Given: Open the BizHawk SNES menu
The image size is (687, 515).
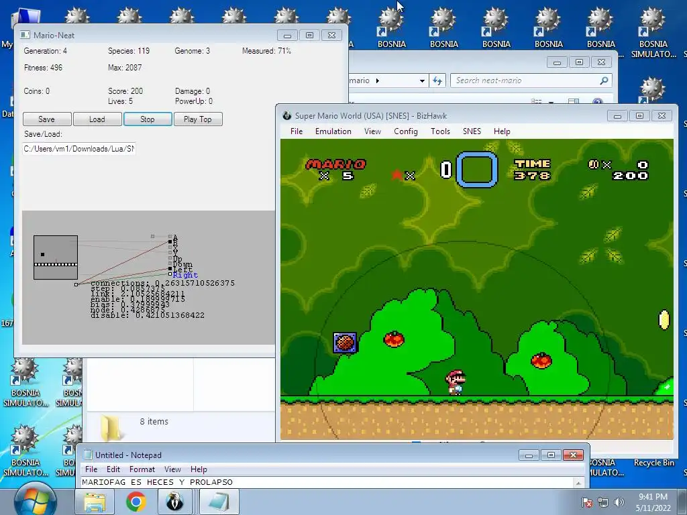Looking at the screenshot, I should coord(472,131).
